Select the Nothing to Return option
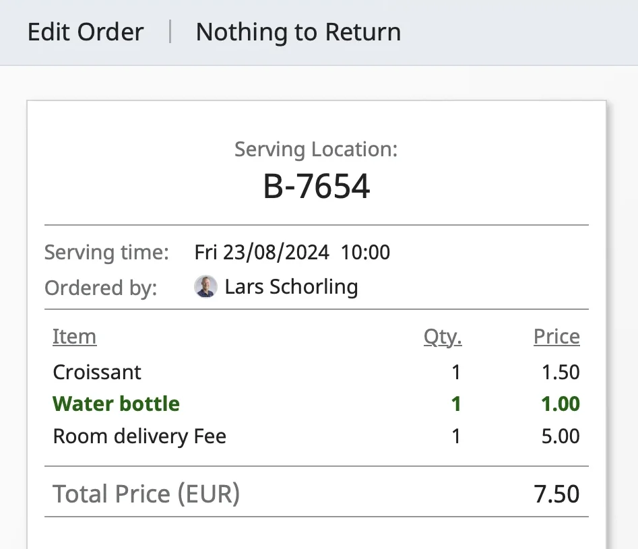Viewport: 638px width, 549px height. (298, 32)
